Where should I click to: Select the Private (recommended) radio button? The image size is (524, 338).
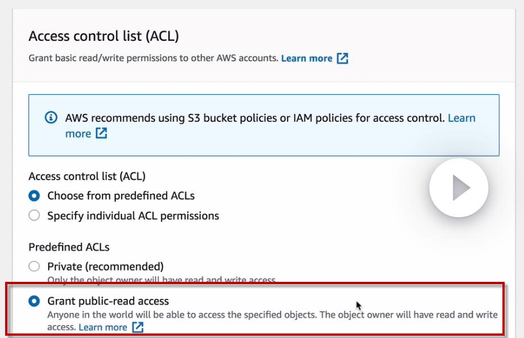pos(34,267)
